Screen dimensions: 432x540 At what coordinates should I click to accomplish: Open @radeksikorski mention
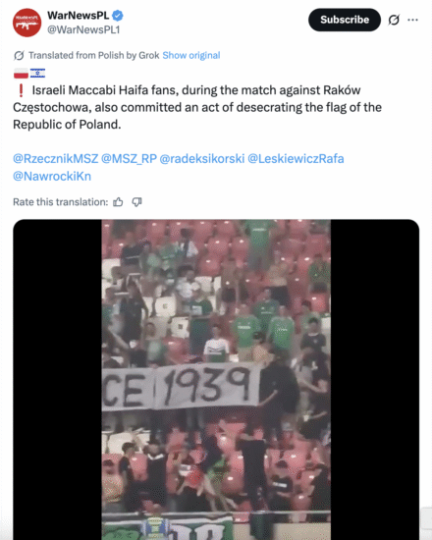coord(202,159)
